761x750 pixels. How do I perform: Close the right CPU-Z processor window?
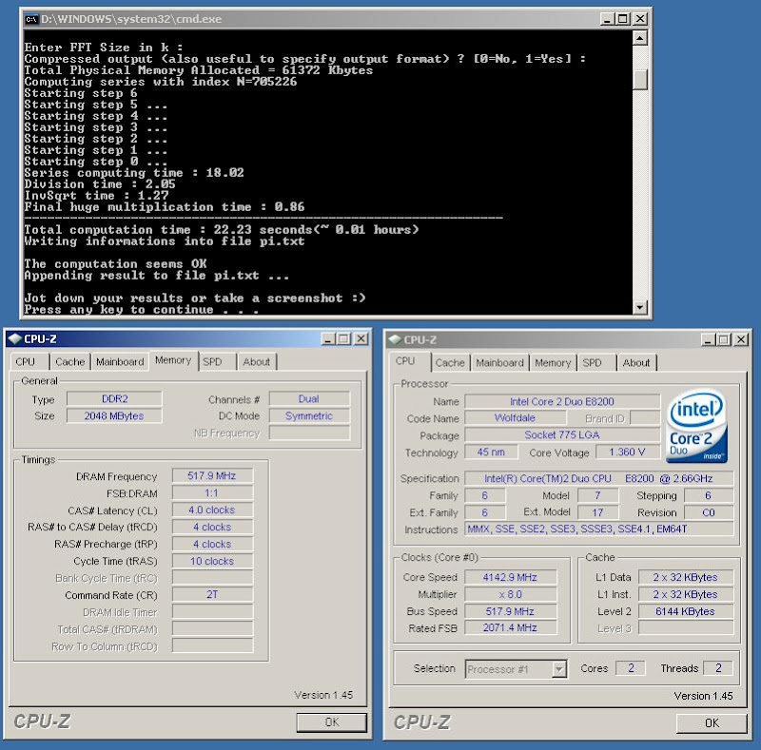[741, 340]
